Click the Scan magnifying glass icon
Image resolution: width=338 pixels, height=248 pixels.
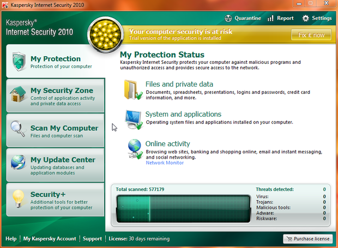(18, 129)
